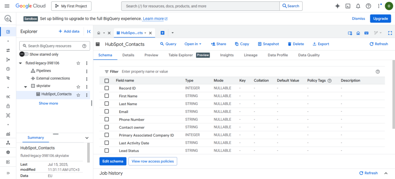Image resolution: width=395 pixels, height=179 pixels.
Task: Switch to the Data Profile tab
Action: tap(278, 55)
